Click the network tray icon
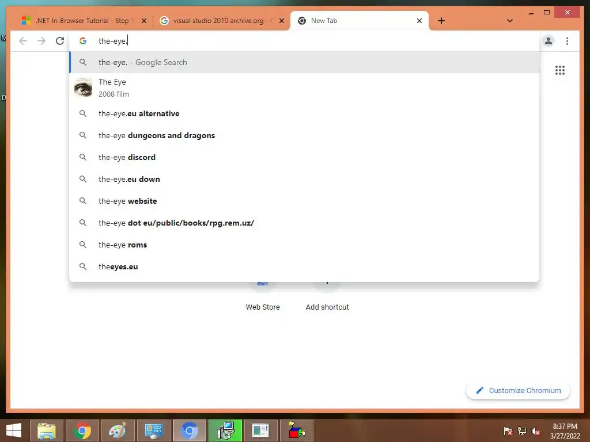Screen dimensions: 590x442 click(x=522, y=431)
